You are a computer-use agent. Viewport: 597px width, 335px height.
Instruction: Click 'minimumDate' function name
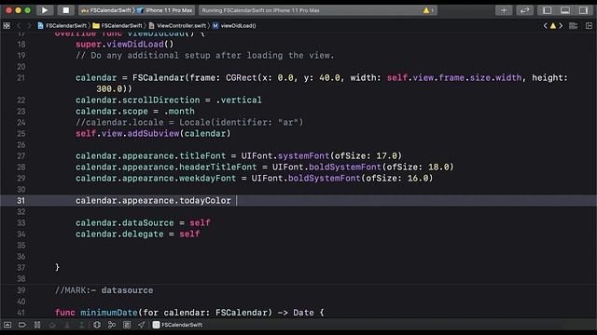[x=109, y=313]
